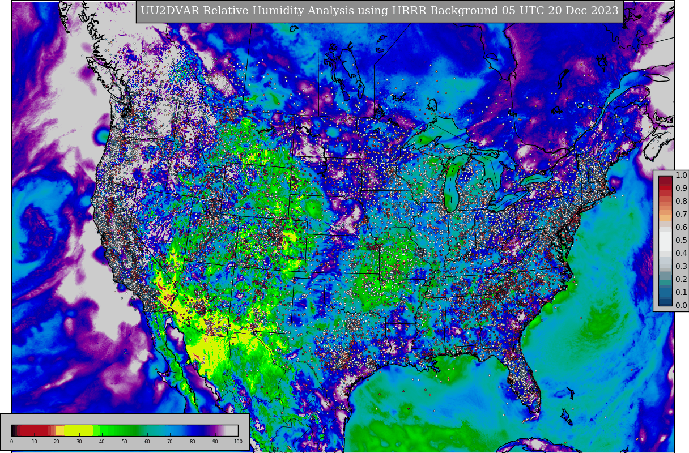The height and width of the screenshot is (453, 689).
Task: Click the '0.1' label on the vertical colorbar
Action: coord(681,293)
